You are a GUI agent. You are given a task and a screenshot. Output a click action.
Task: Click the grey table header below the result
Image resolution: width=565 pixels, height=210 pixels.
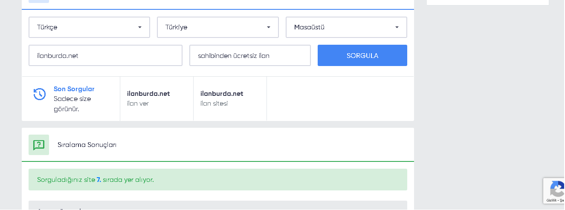(218, 205)
